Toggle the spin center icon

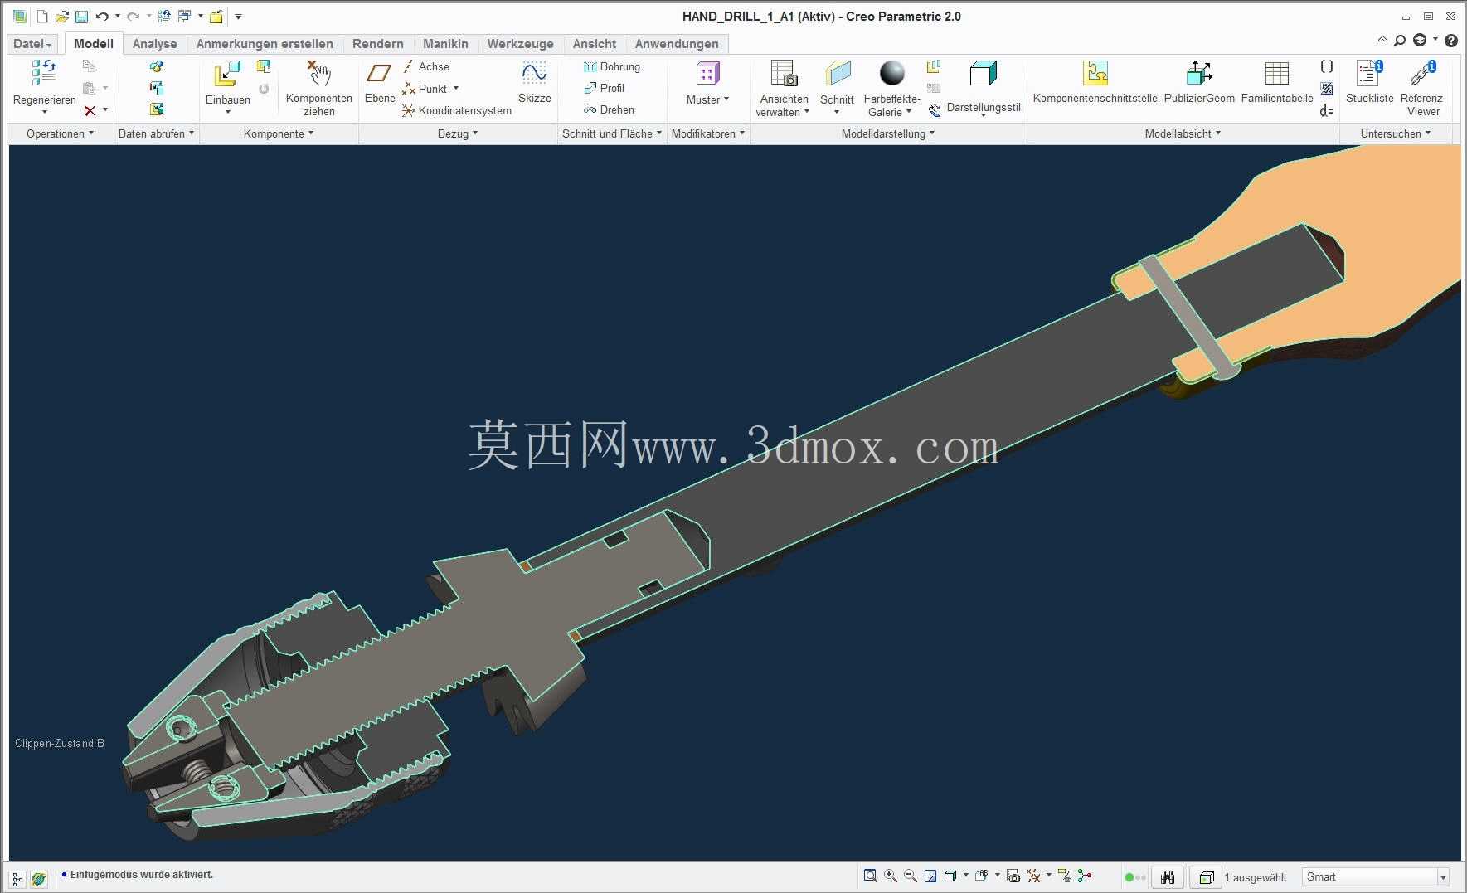click(x=1085, y=876)
